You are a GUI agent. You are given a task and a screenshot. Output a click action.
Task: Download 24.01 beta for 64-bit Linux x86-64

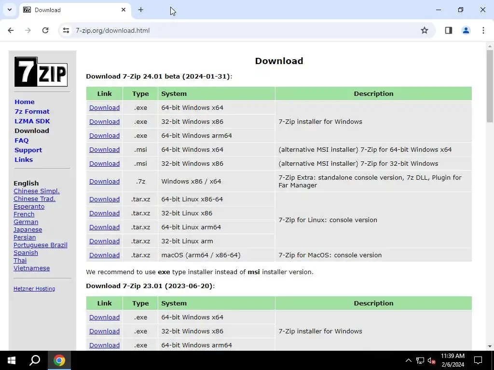[104, 199]
